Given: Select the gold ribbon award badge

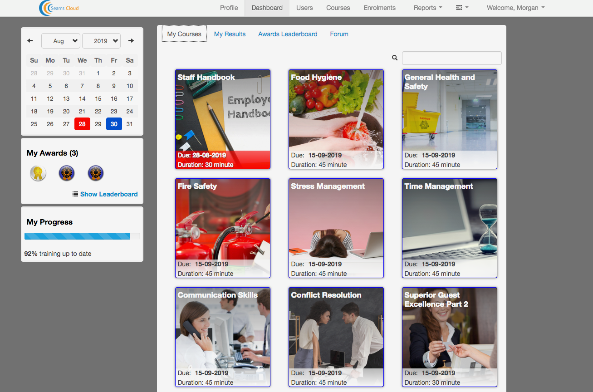Looking at the screenshot, I should click(x=38, y=173).
